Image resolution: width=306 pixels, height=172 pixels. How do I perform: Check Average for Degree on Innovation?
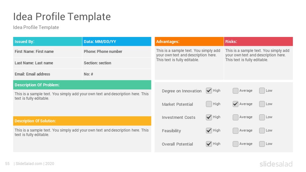coord(235,91)
